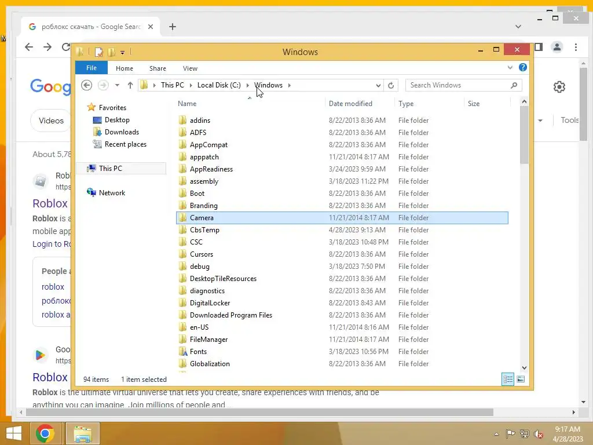
Task: Open the Share ribbon tab
Action: (158, 68)
